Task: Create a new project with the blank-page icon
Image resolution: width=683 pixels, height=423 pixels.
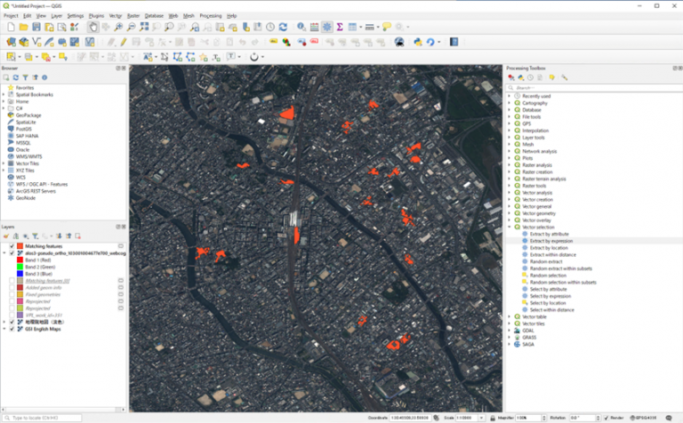Action: pos(11,27)
